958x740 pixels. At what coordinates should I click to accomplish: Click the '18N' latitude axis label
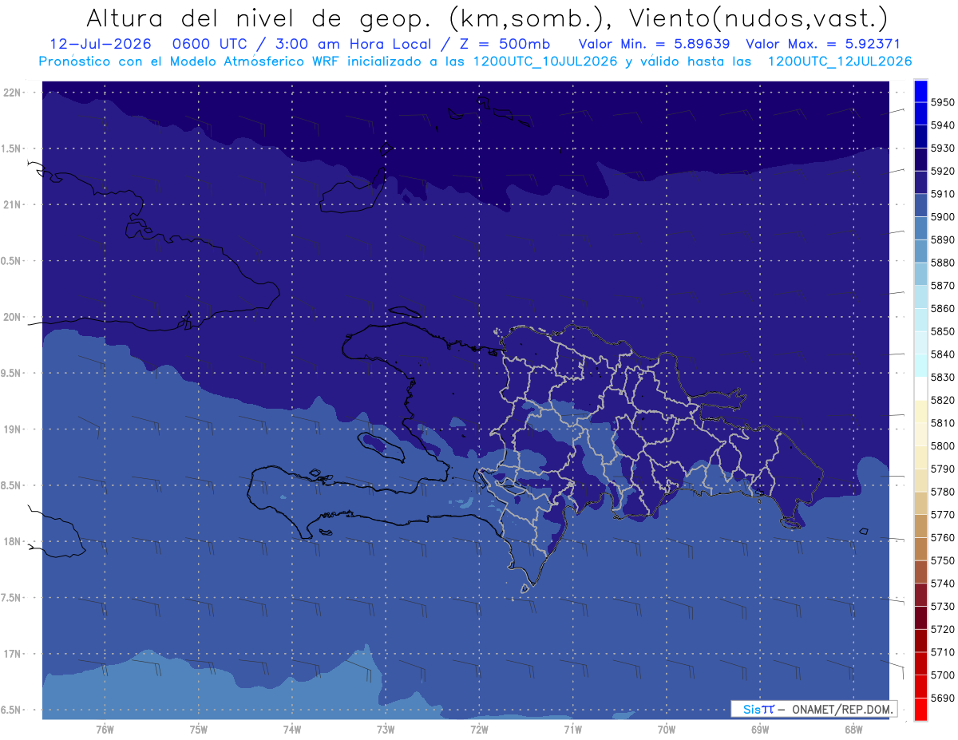click(13, 541)
